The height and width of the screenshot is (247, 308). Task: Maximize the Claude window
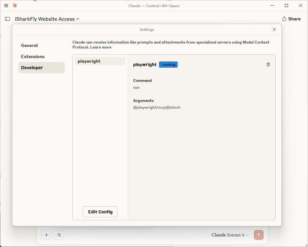click(x=286, y=6)
